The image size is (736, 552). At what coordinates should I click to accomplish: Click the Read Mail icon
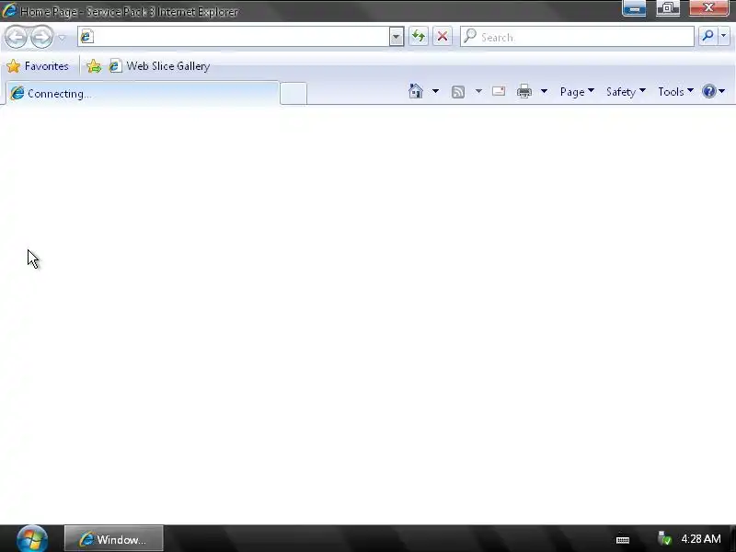tap(499, 91)
